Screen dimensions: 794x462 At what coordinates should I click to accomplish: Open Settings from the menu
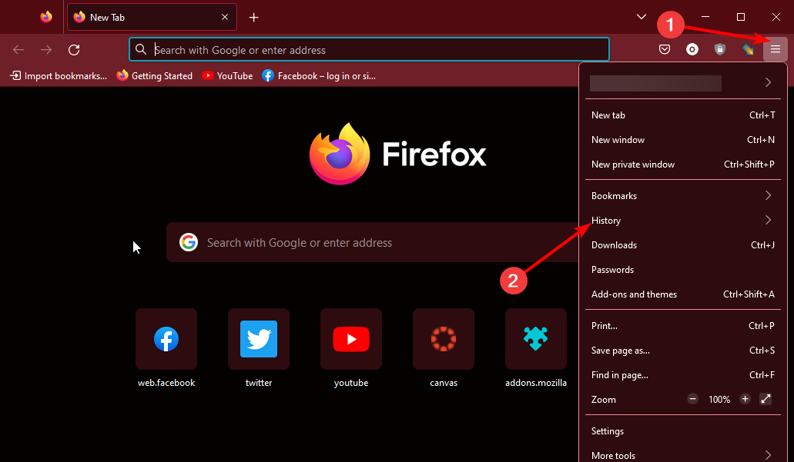[682, 431]
